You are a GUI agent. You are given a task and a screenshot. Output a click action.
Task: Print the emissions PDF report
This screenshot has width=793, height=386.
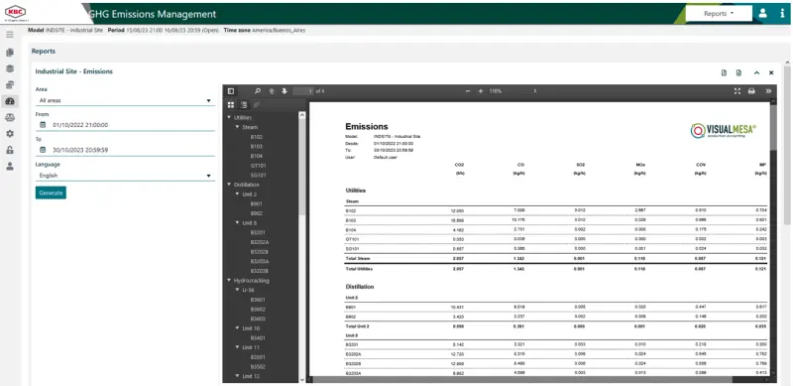click(x=751, y=91)
